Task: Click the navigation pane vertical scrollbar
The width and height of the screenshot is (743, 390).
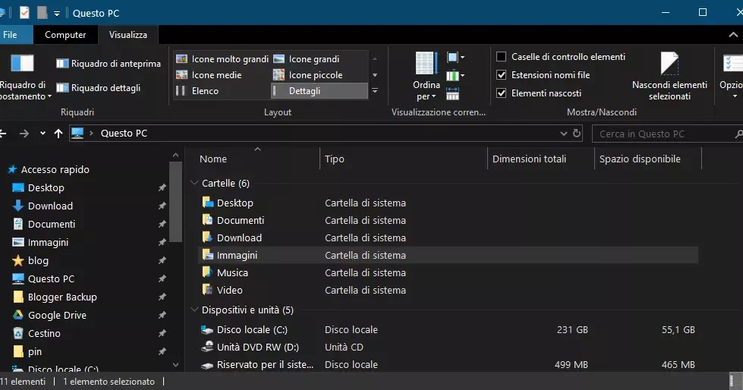Action: point(176,205)
